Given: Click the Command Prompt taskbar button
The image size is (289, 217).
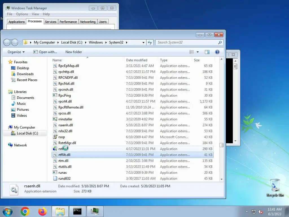Looking at the screenshot, I should tap(77, 211).
